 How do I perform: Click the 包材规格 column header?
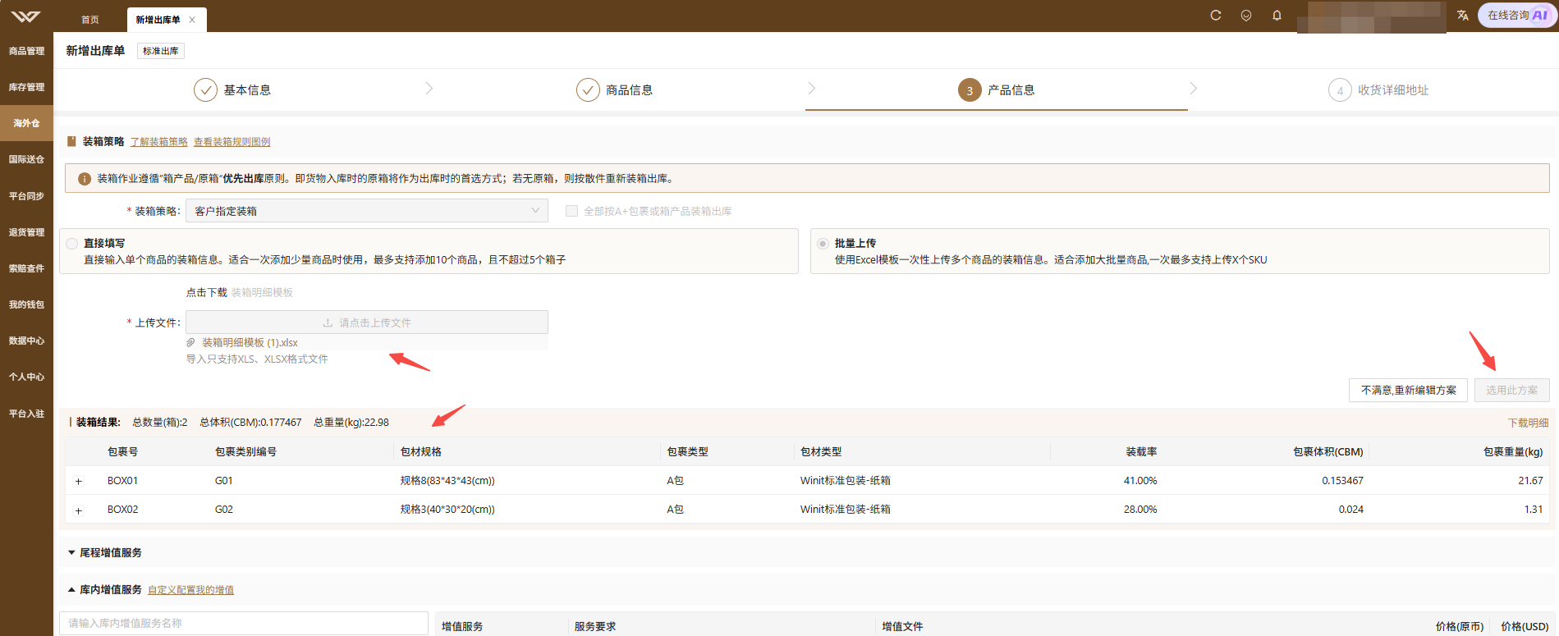coord(420,452)
